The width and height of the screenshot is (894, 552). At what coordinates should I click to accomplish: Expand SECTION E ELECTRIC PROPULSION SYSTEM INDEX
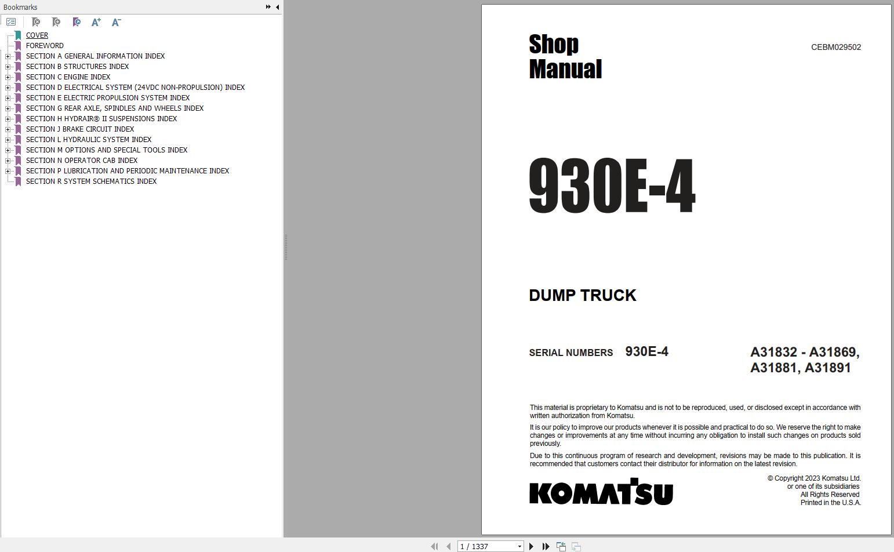8,98
